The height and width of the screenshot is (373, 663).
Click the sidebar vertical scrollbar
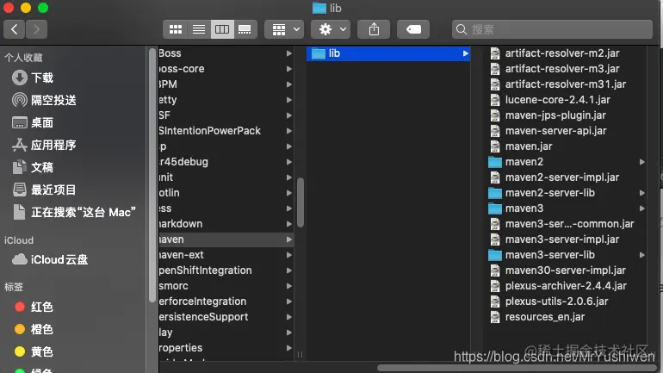152,175
